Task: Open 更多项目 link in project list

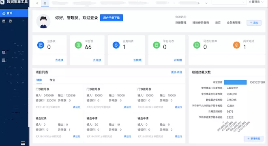Action: pos(176,72)
